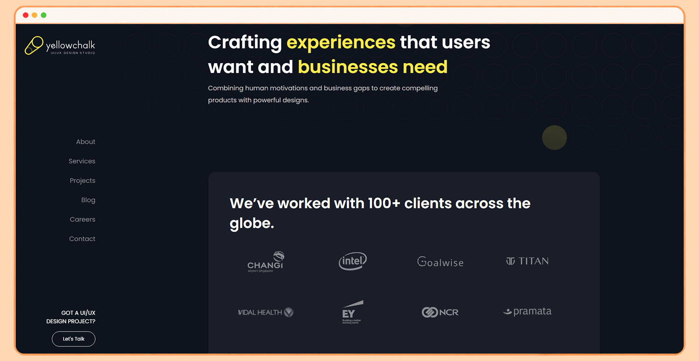The image size is (699, 361).
Task: Click the Let's Talk button
Action: (73, 339)
